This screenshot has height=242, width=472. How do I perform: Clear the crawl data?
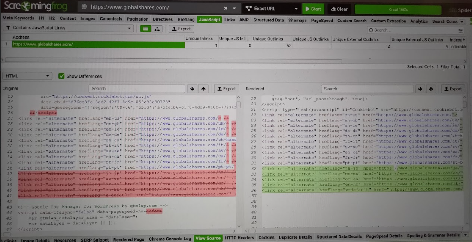point(339,9)
